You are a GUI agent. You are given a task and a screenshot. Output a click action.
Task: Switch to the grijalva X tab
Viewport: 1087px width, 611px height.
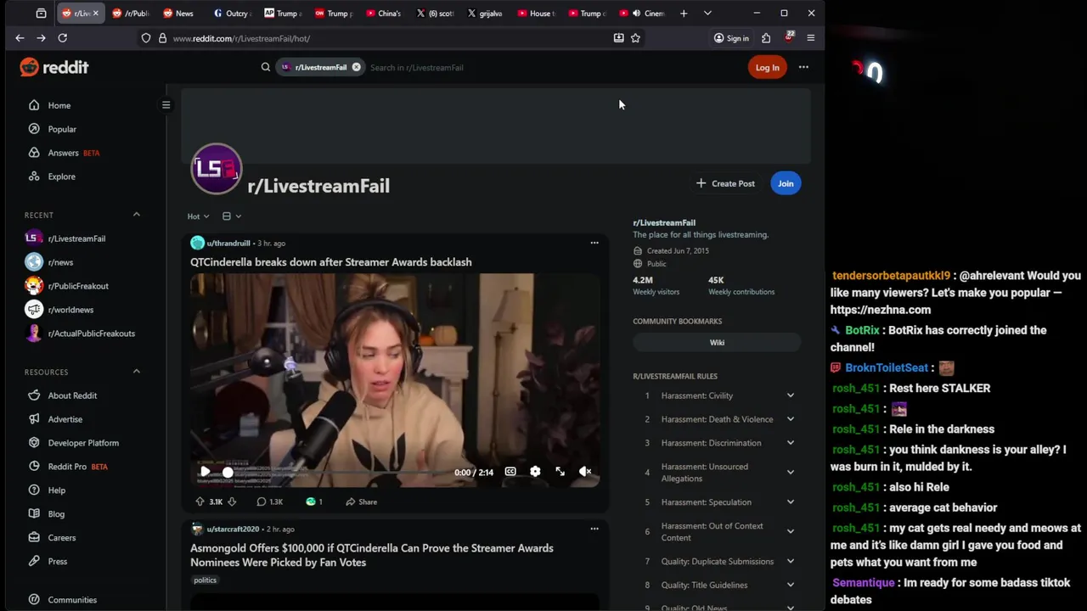click(x=486, y=14)
